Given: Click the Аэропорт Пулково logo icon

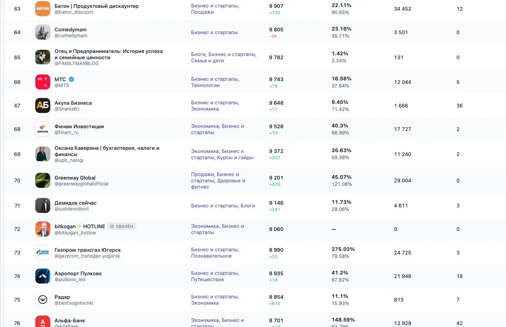Looking at the screenshot, I should 43,276.
